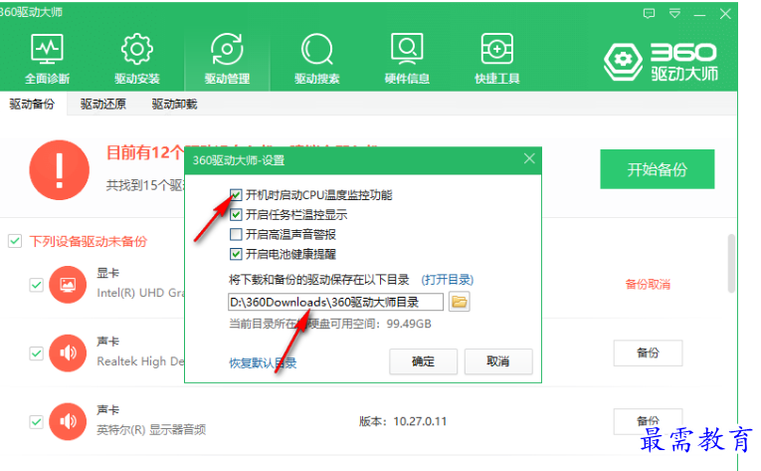The width and height of the screenshot is (761, 471).
Task: Open the main menu dropdown in title bar
Action: 674,14
